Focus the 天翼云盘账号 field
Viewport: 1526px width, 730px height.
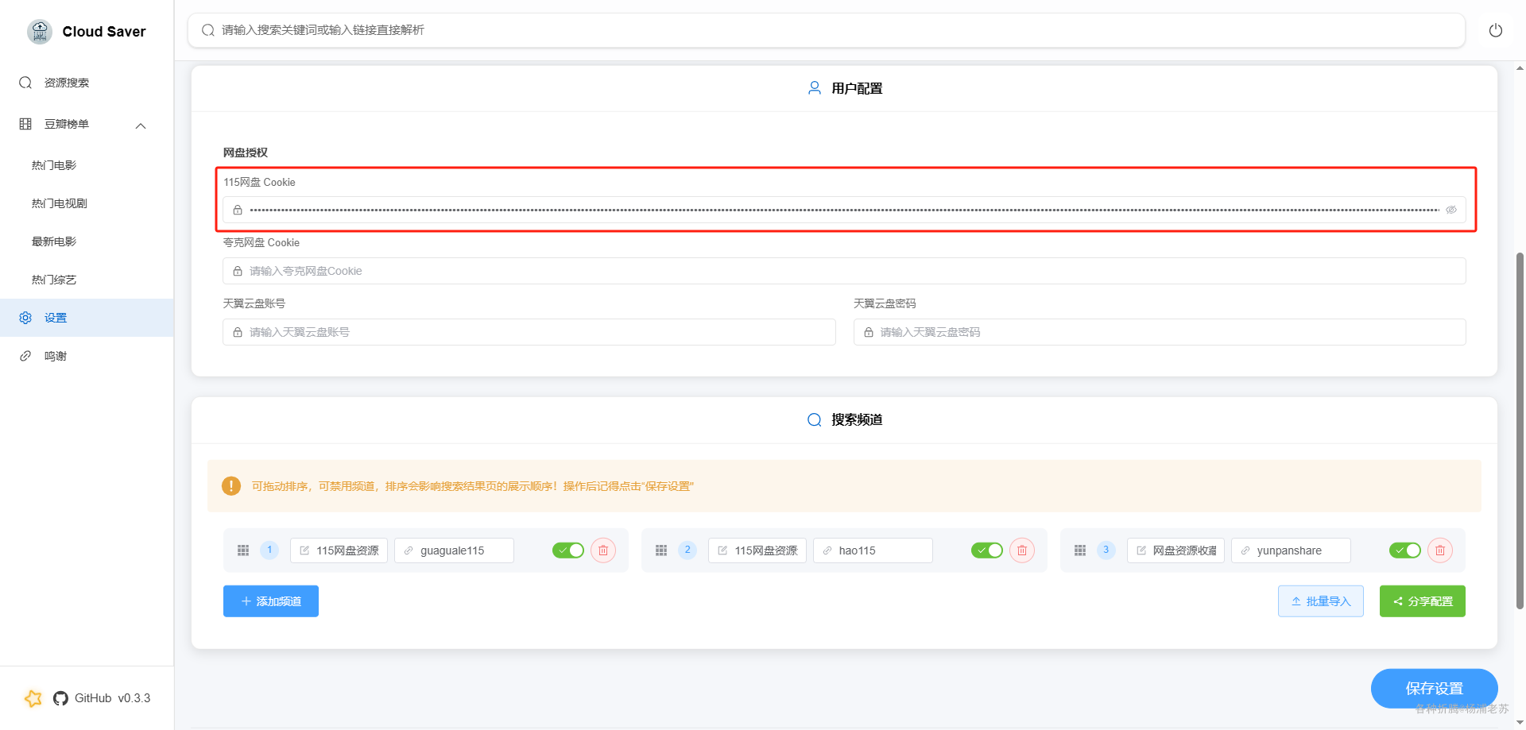click(529, 332)
